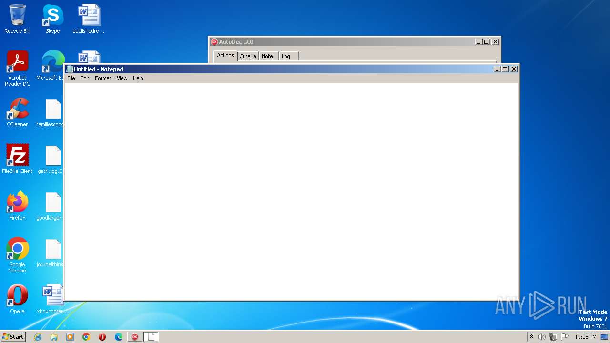Open the Notepad File menu
The height and width of the screenshot is (343, 610).
click(x=71, y=78)
